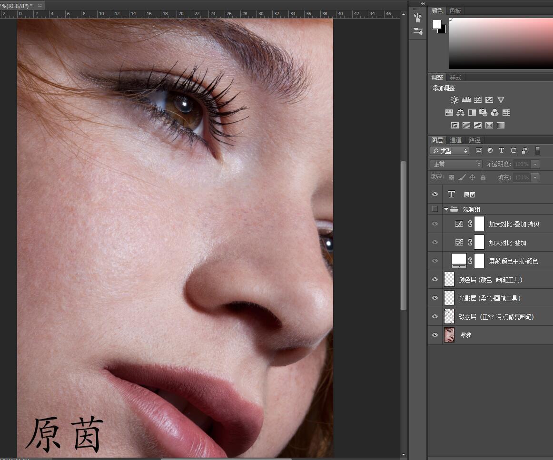Image resolution: width=553 pixels, height=460 pixels.
Task: Add a Levels adjustment layer
Action: coord(466,100)
